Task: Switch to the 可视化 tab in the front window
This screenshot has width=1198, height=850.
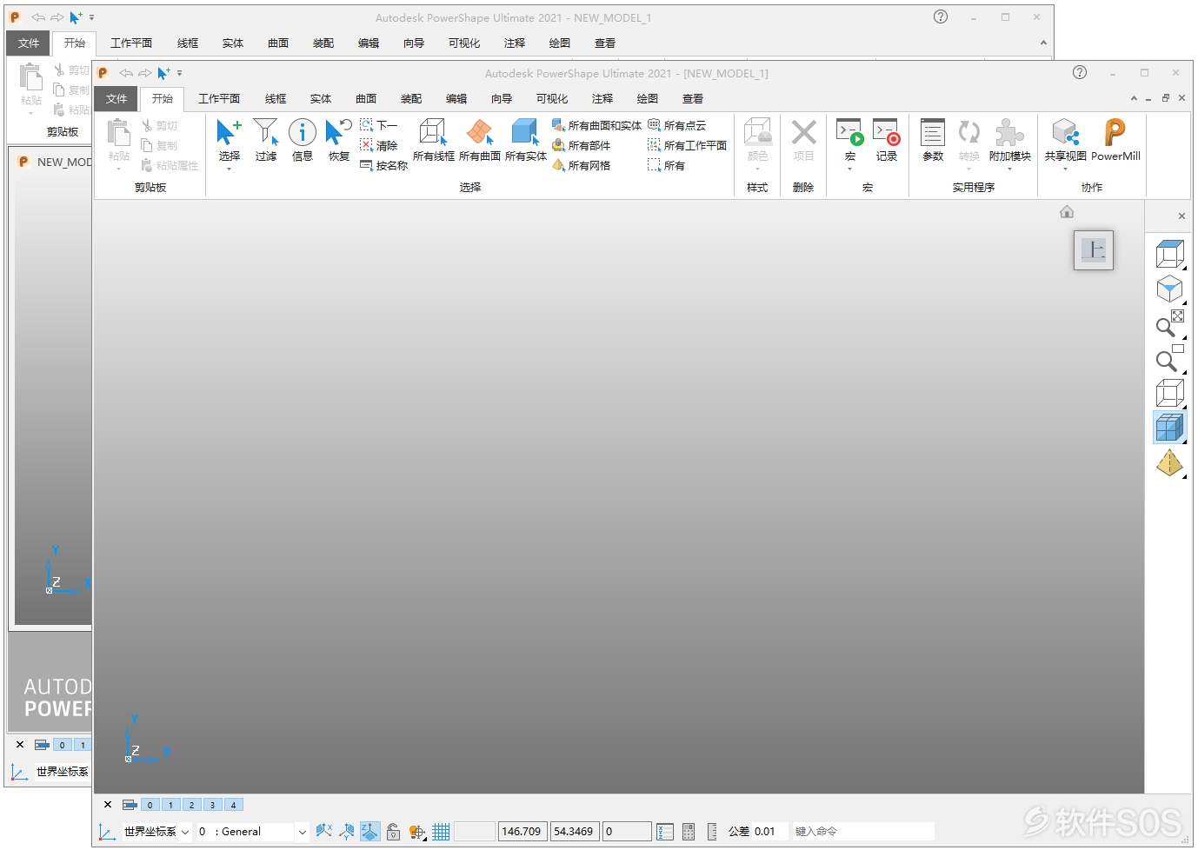Action: pos(552,98)
